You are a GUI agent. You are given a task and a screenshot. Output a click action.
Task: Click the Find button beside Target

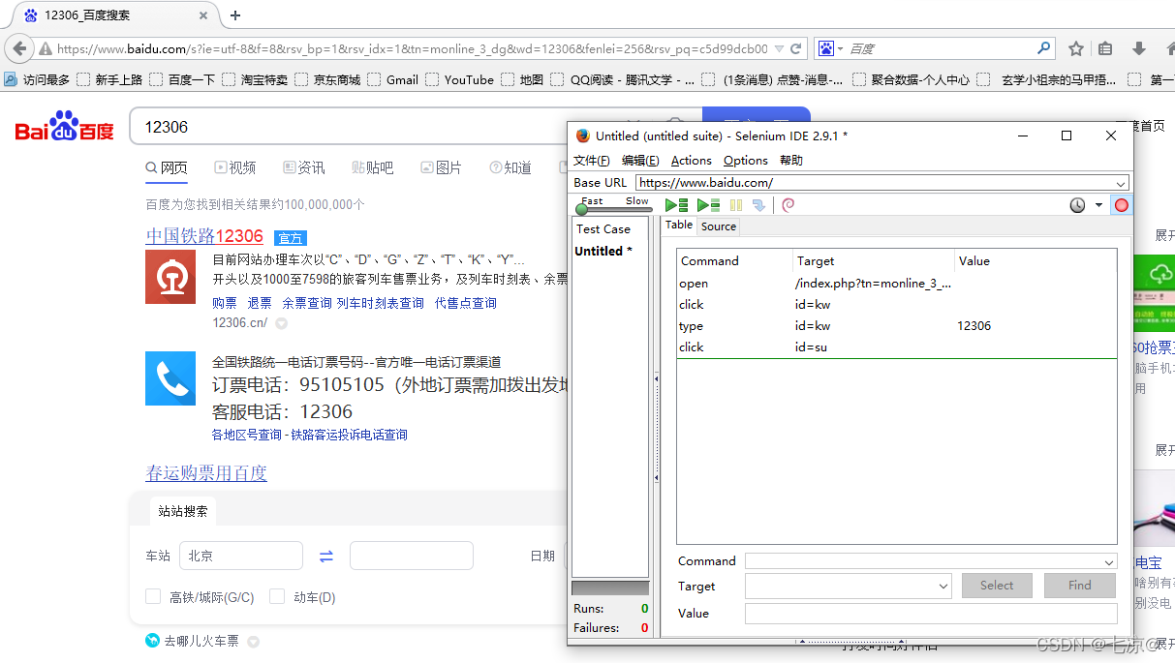click(x=1080, y=586)
